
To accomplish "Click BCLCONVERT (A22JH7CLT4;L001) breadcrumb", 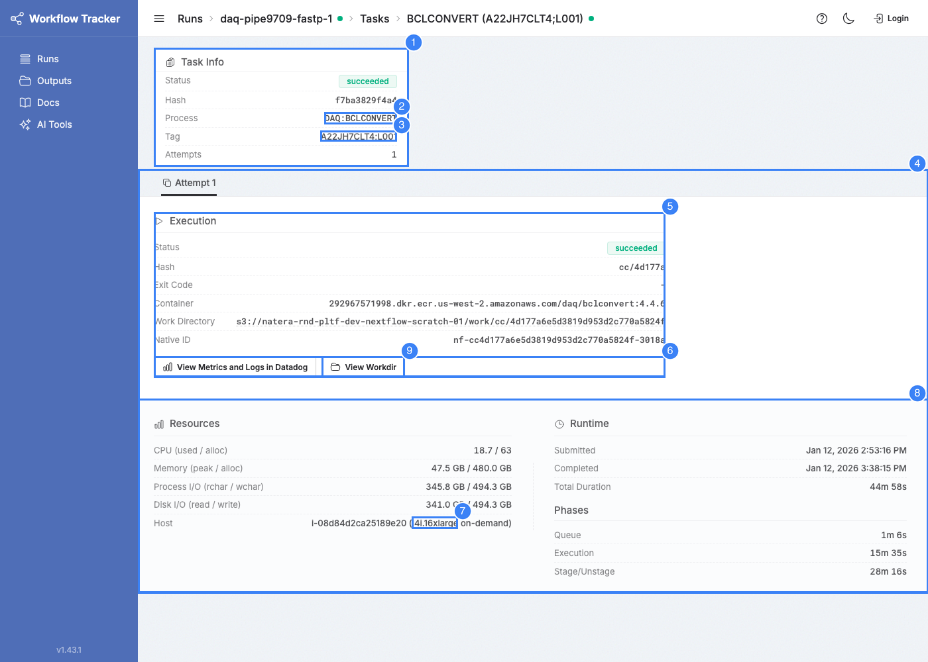I will tap(495, 19).
